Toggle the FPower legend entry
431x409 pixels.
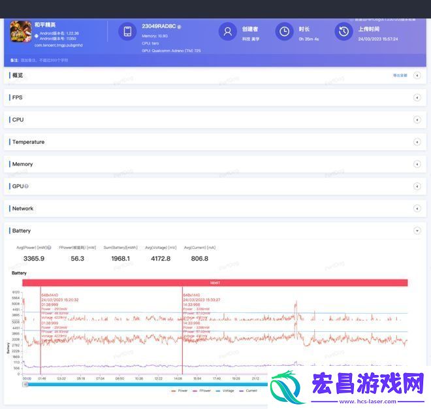click(202, 391)
